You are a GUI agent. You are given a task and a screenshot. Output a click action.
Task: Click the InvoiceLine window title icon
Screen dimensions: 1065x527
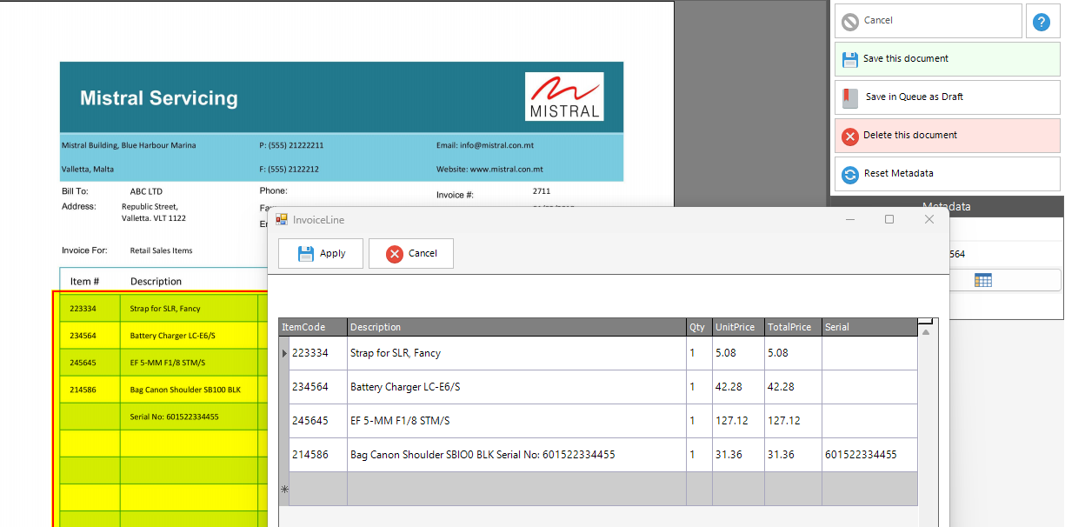point(282,220)
